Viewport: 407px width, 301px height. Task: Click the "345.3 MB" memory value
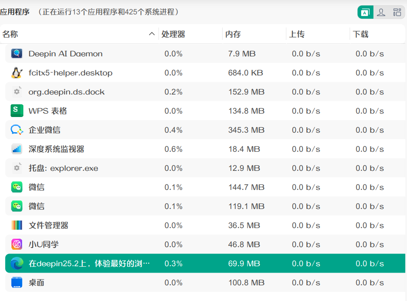246,130
